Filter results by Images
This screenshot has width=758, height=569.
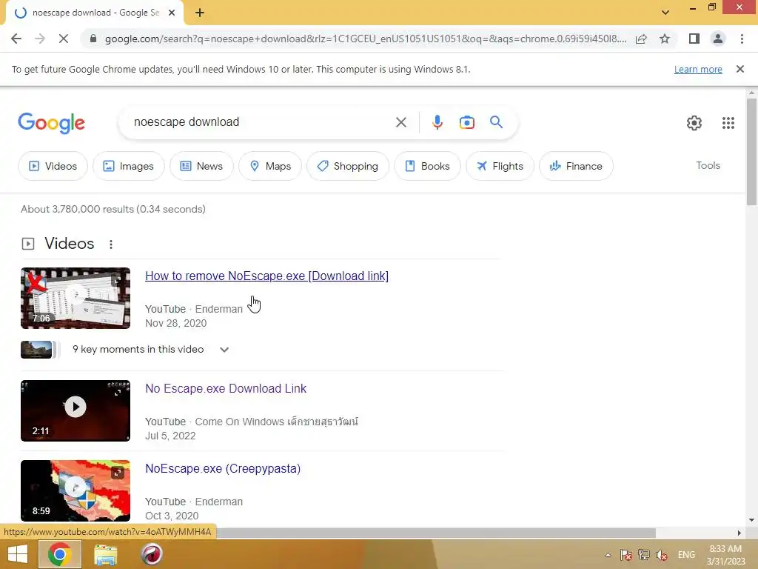[129, 166]
